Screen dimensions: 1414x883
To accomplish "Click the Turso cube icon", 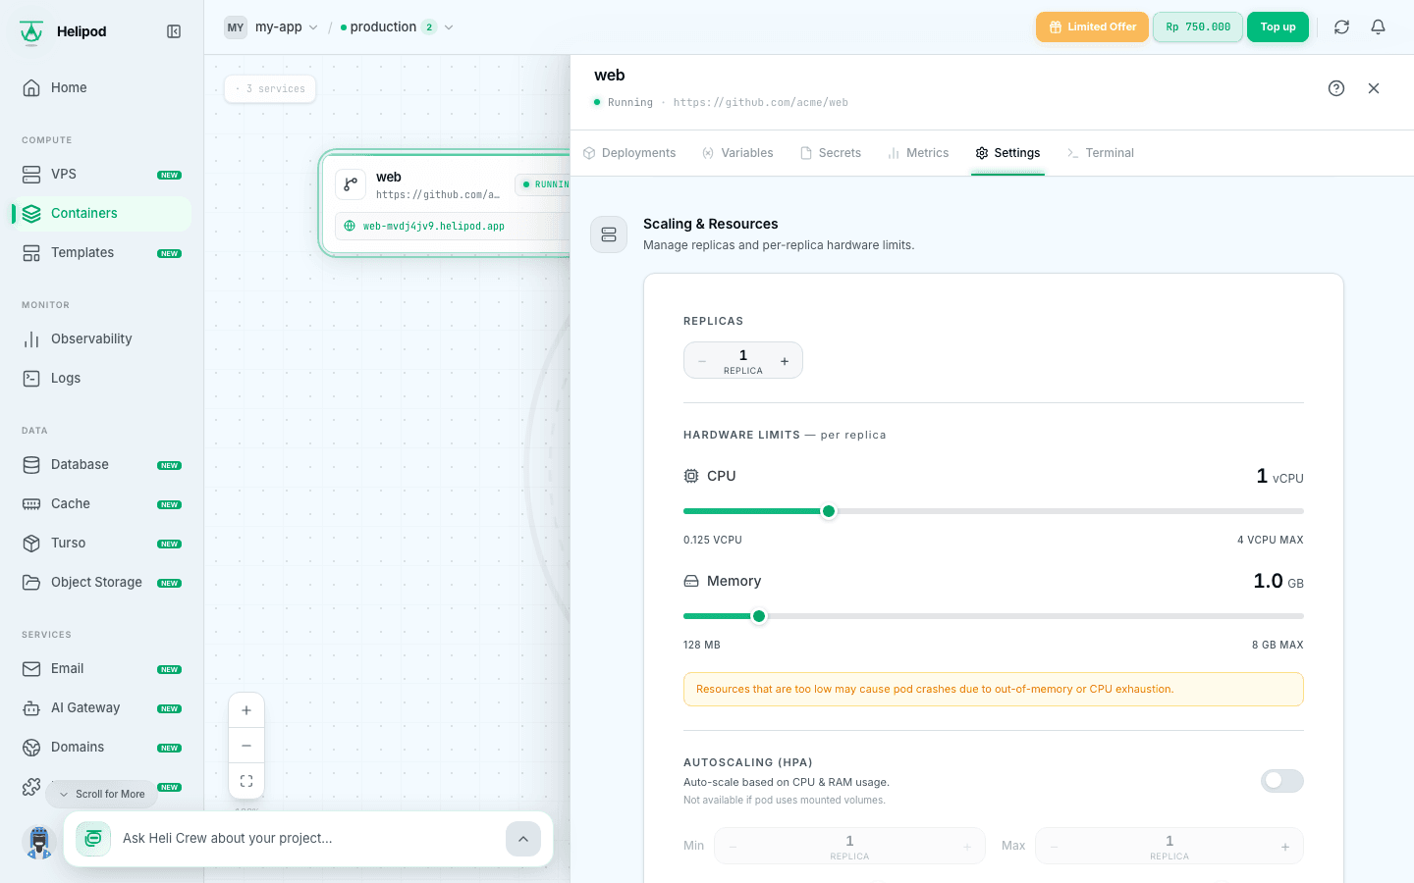I will coord(31,543).
